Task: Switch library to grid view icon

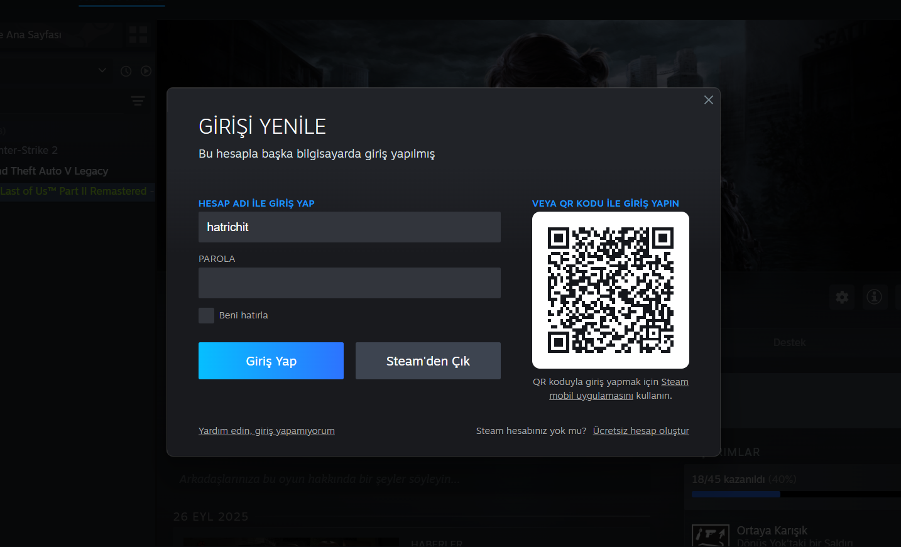Action: [138, 35]
